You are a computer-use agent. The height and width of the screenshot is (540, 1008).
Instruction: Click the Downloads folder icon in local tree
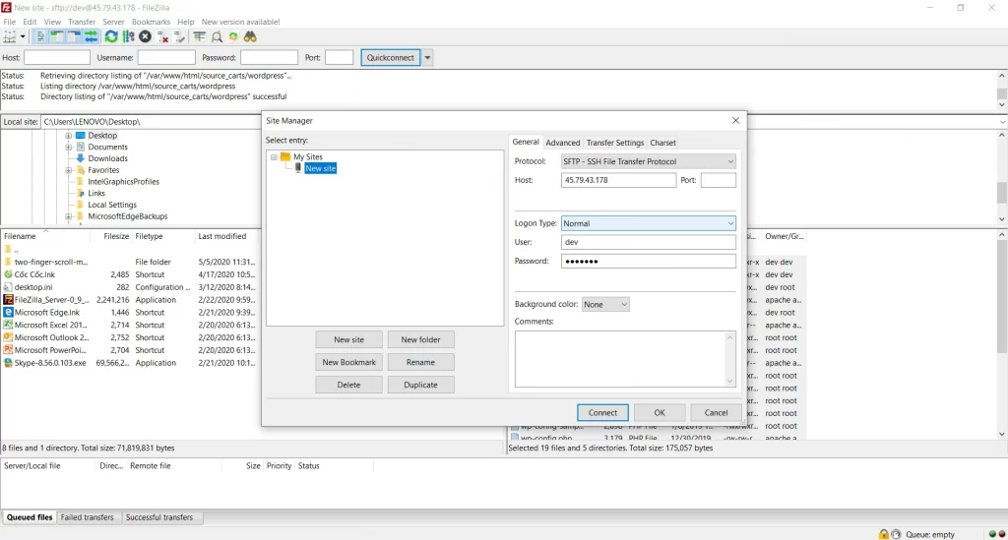click(81, 158)
